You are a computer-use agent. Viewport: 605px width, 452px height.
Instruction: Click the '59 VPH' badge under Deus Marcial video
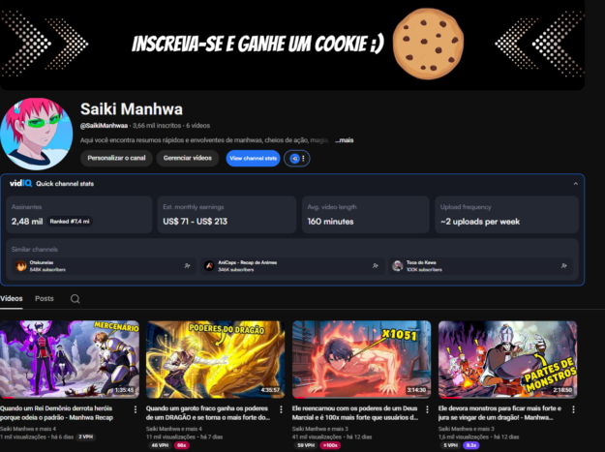pos(306,445)
